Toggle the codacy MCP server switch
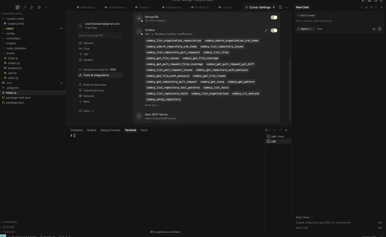The height and width of the screenshot is (237, 386). (x=274, y=31)
